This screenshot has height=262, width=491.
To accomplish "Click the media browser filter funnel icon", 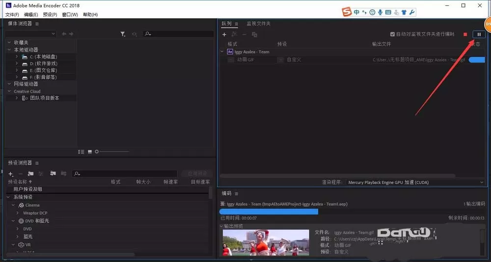I will [123, 34].
